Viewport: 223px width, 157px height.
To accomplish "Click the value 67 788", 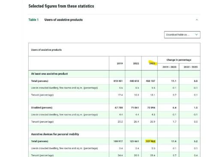I will coord(119,108).
